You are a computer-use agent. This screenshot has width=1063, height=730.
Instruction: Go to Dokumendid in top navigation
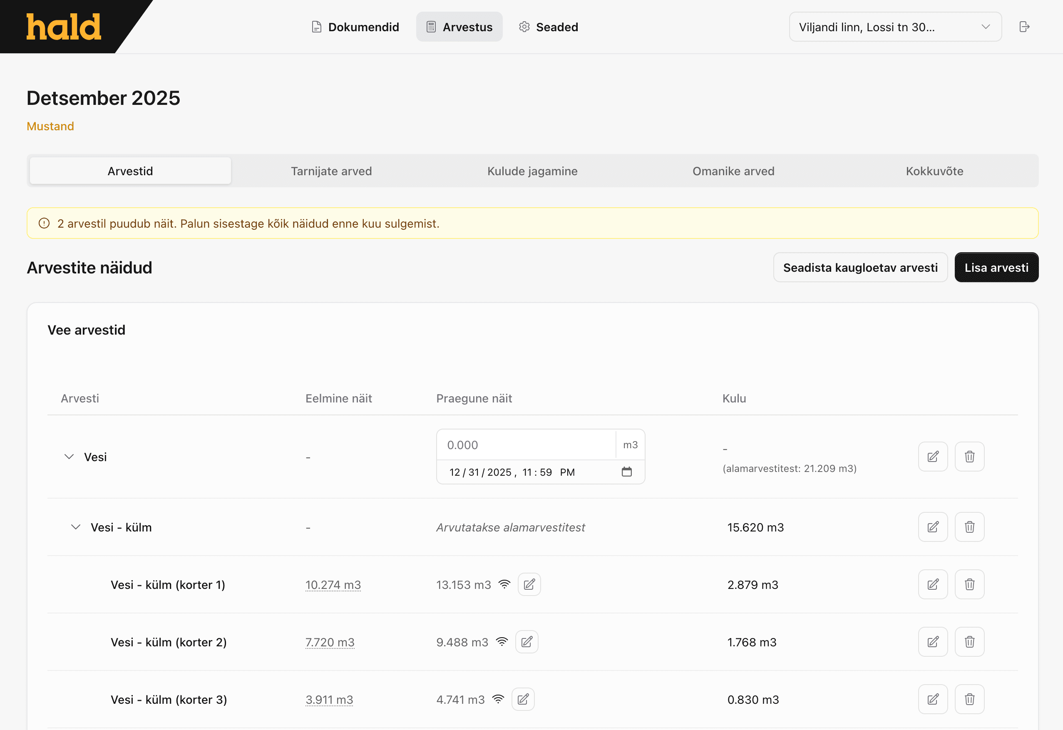pos(355,27)
